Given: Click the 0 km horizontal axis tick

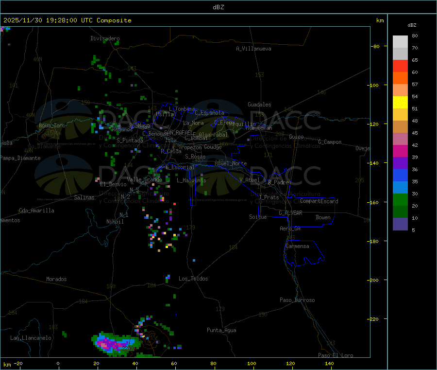Looking at the screenshot, I should coord(58,363).
